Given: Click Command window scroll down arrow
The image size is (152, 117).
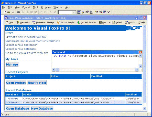Looking at the screenshot, I should [x=140, y=66].
